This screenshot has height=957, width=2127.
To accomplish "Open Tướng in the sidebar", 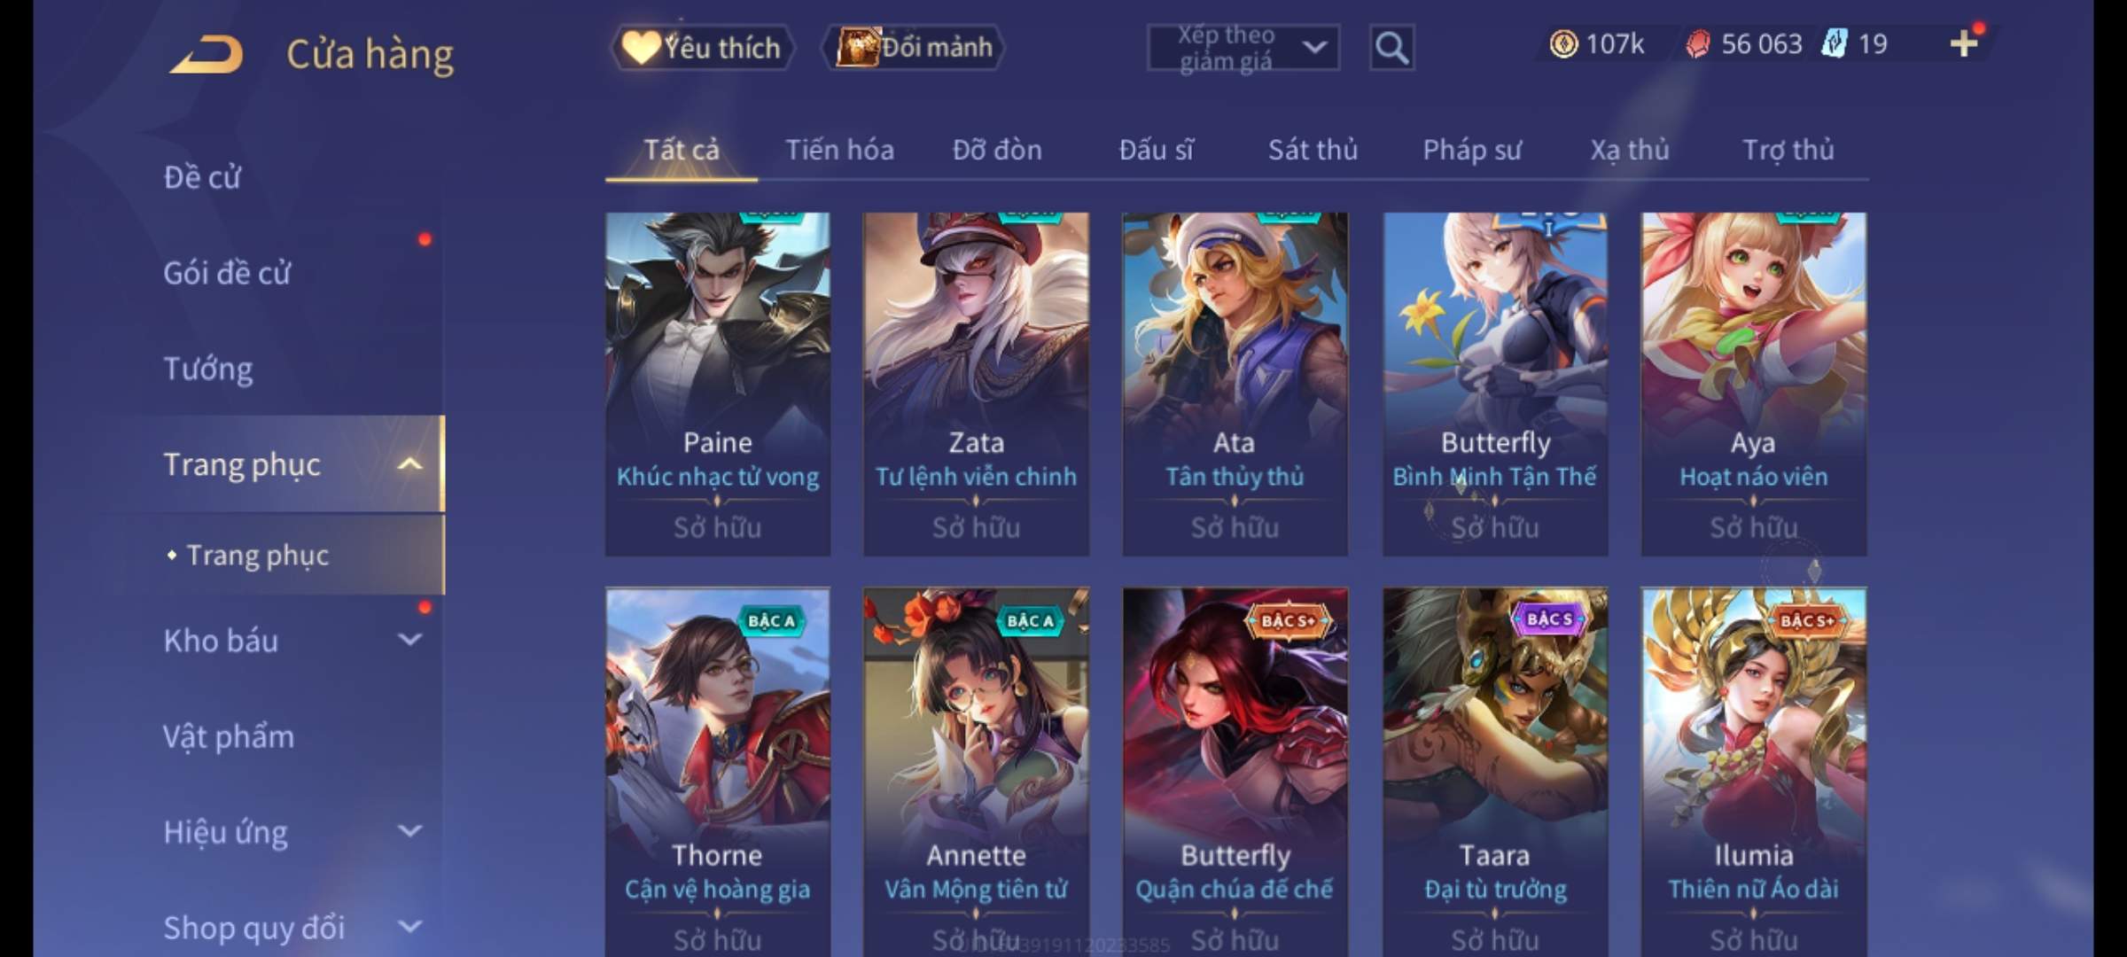I will pos(207,369).
